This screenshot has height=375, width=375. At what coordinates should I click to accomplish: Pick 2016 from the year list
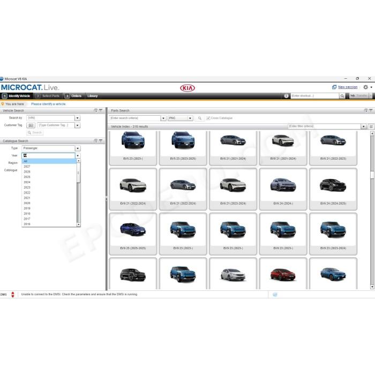49,224
